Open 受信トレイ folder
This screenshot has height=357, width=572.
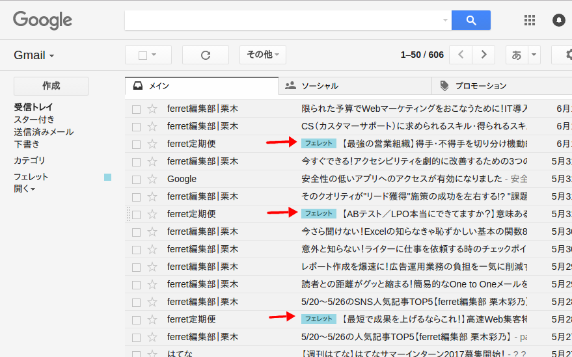pos(33,107)
